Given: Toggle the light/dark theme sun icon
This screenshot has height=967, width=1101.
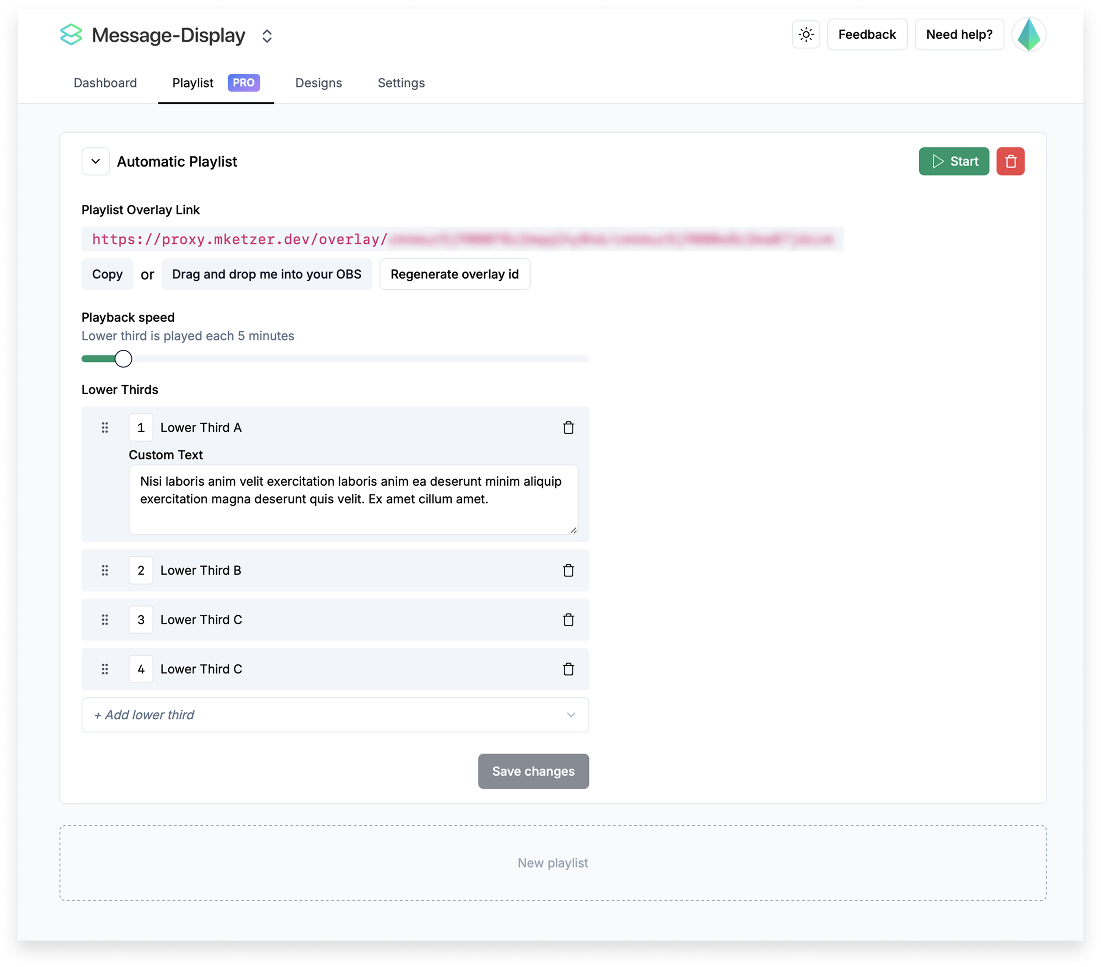Looking at the screenshot, I should 806,35.
